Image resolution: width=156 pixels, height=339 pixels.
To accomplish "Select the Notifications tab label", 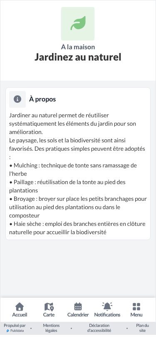I will click(107, 315).
